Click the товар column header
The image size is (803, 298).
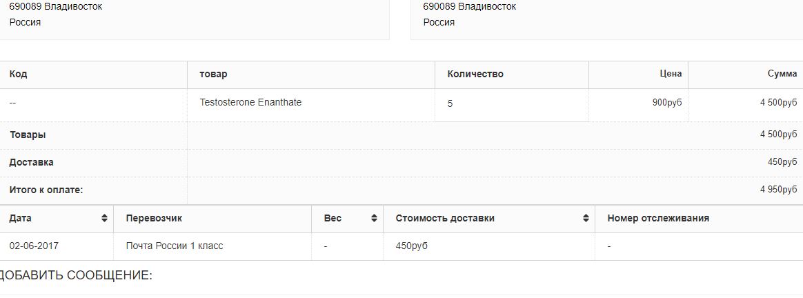213,74
